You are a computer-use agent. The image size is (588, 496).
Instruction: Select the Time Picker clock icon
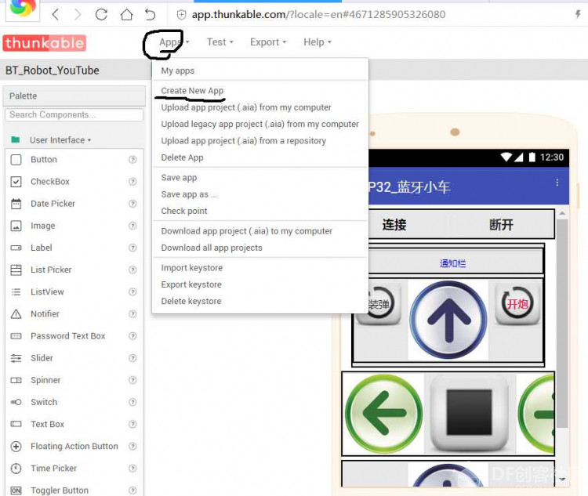(x=16, y=469)
